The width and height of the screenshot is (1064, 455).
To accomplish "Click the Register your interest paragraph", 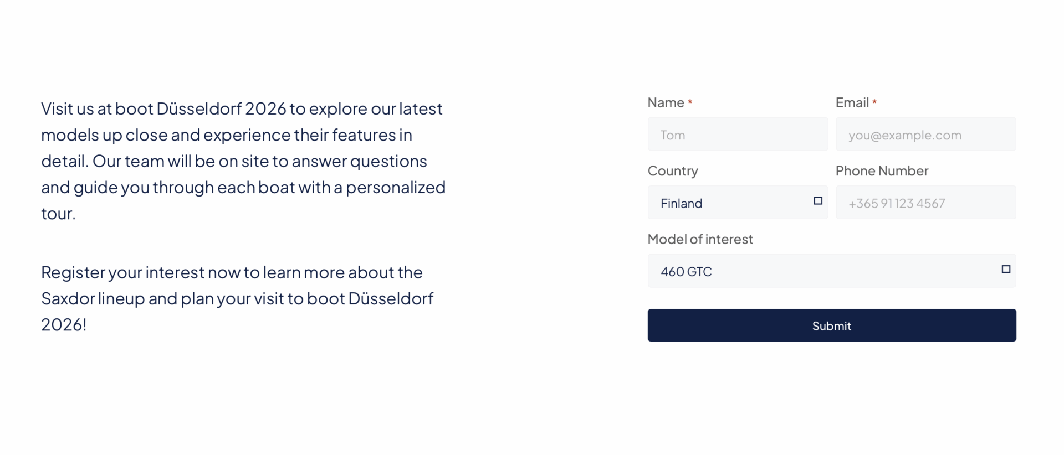I will point(237,298).
